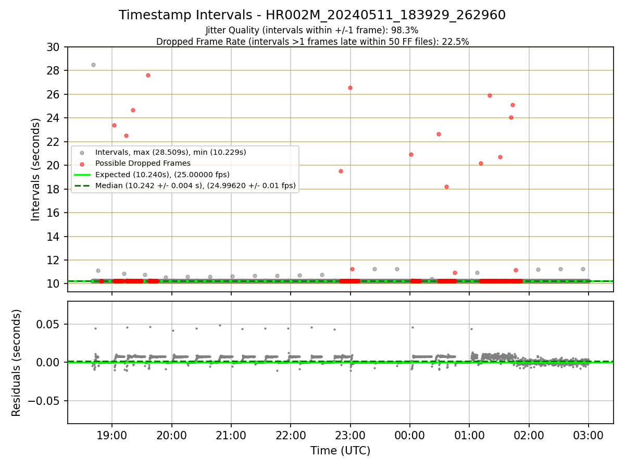Click the gray maximum interval point near 28.5 seconds

pos(93,65)
